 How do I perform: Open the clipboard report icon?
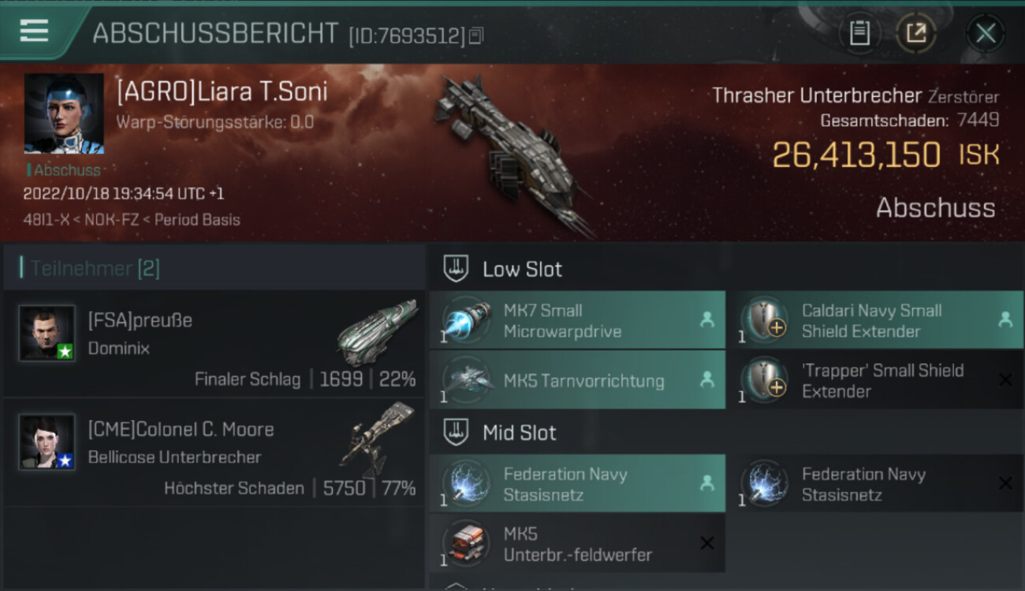[859, 33]
